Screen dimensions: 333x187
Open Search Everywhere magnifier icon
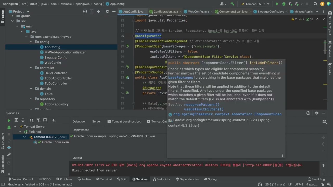(x=316, y=4)
